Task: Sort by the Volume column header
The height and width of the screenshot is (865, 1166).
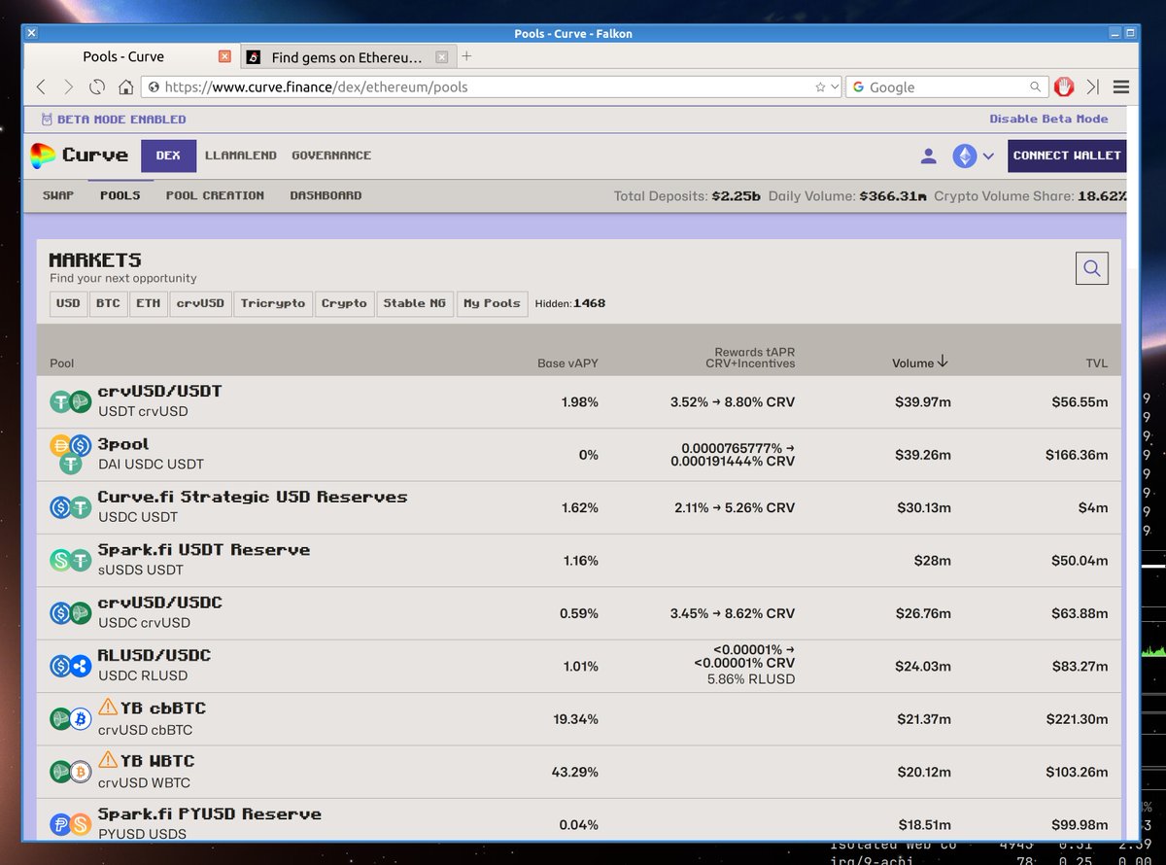Action: click(919, 363)
